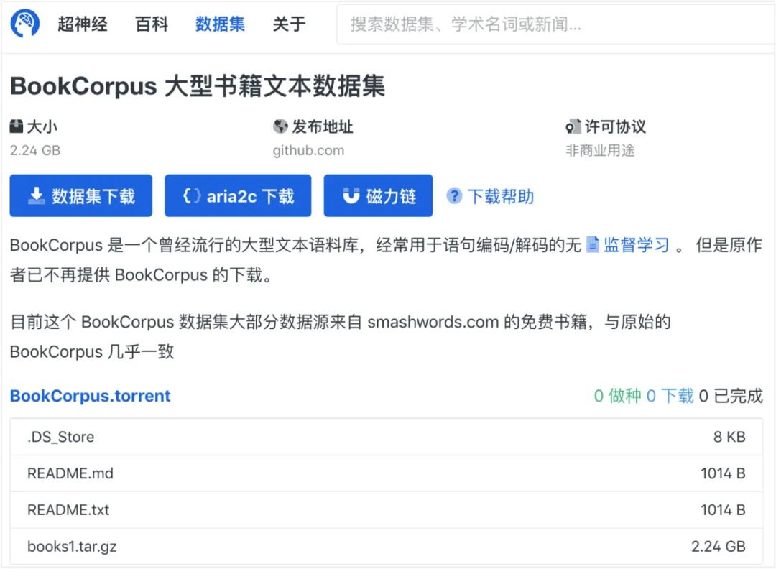Open the BookCorpus.torrent link
Viewport: 776px width, 569px height.
[x=90, y=396]
